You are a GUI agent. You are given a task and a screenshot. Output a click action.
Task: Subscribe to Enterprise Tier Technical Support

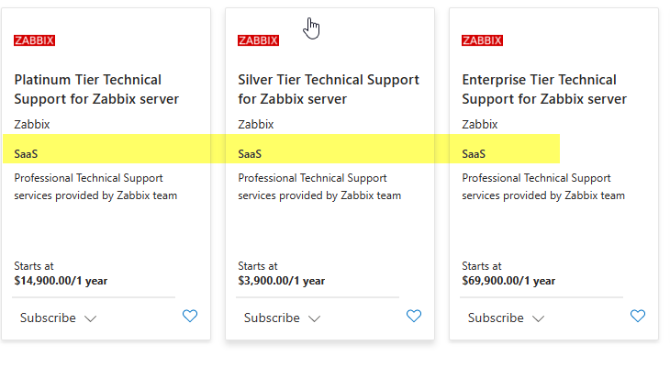tap(496, 318)
